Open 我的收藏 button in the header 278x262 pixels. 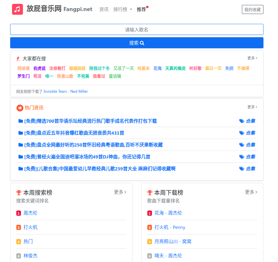click(252, 10)
